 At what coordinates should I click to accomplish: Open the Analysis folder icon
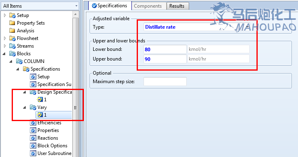12,30
